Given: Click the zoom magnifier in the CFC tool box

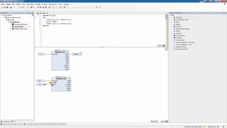Looking at the screenshot, I should 157,122.
